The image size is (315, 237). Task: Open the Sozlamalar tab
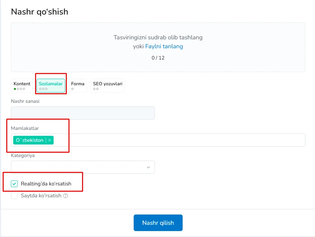51,84
